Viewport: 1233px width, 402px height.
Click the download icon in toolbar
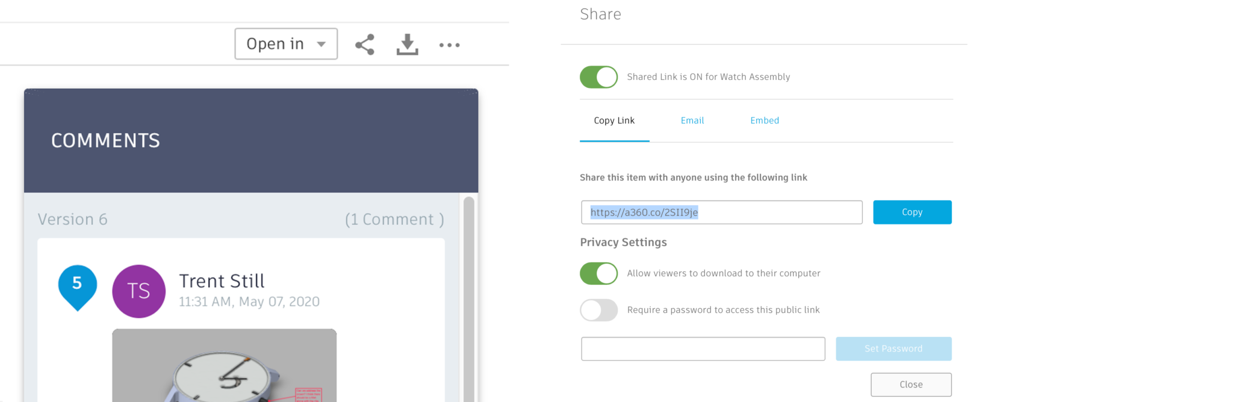pos(407,45)
